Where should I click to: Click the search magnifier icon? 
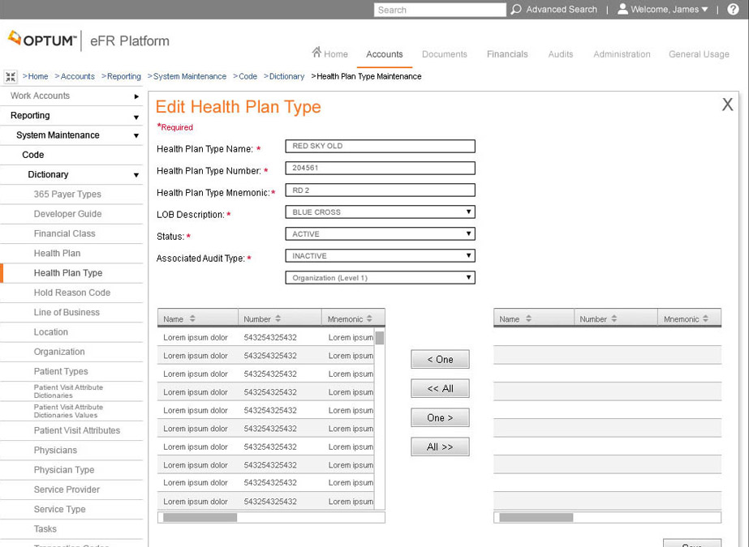[516, 10]
